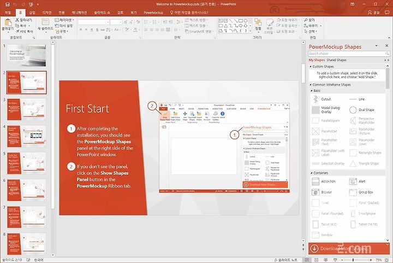
Task: Click the Normal view status bar icon
Action: [x=307, y=260]
